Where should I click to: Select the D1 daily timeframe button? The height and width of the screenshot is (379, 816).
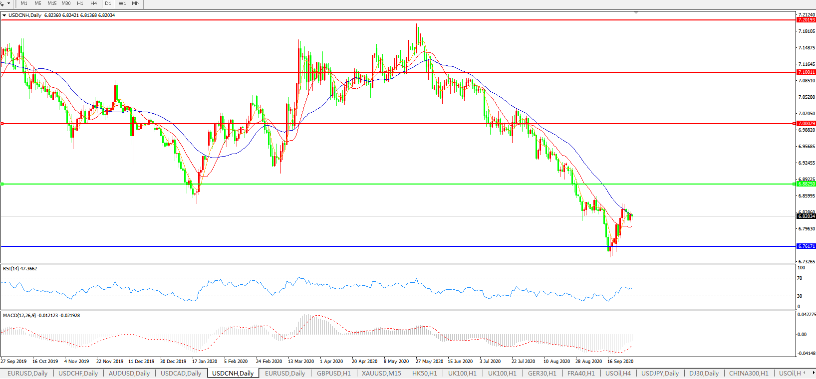point(108,3)
